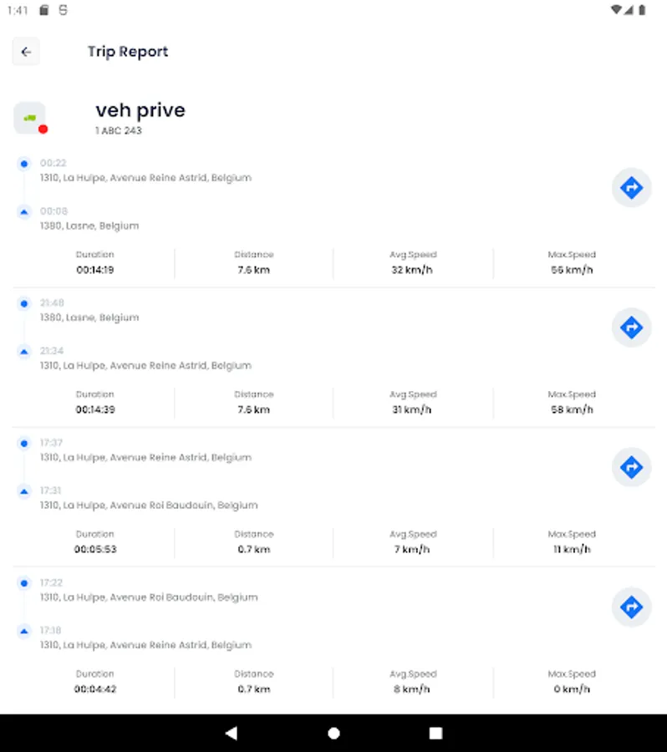This screenshot has width=667, height=752.
Task: Open directions for the 17:22 trip
Action: click(x=631, y=607)
